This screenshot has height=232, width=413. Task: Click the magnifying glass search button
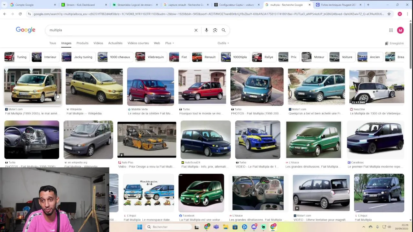coord(224,30)
